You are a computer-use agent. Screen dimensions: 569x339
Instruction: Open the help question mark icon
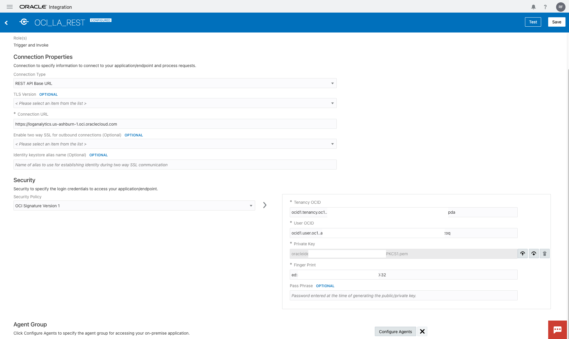545,6
